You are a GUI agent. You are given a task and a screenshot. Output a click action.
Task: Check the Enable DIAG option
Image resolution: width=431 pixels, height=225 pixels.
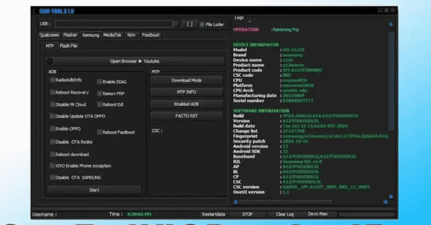(99, 82)
